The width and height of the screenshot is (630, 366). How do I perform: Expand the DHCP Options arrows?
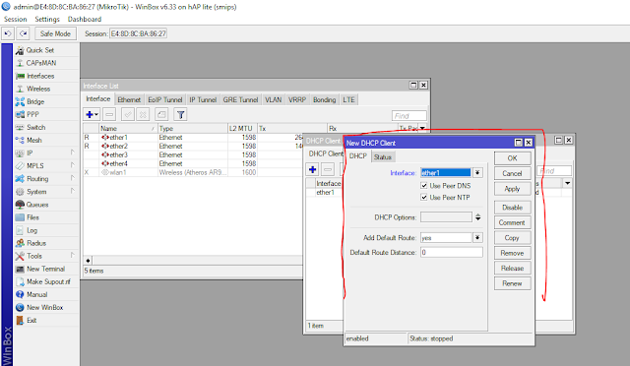477,217
